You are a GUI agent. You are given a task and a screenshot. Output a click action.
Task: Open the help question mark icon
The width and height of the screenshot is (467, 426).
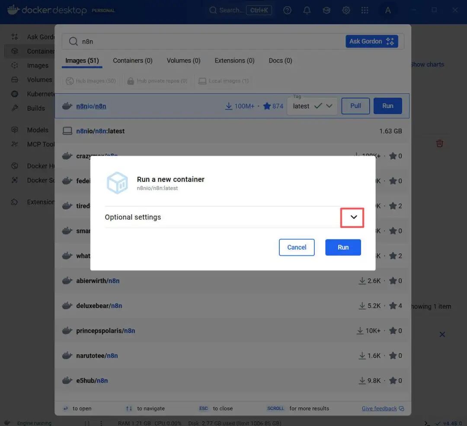(x=287, y=10)
